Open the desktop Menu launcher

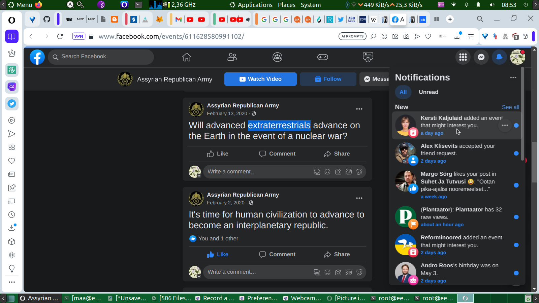click(20, 5)
